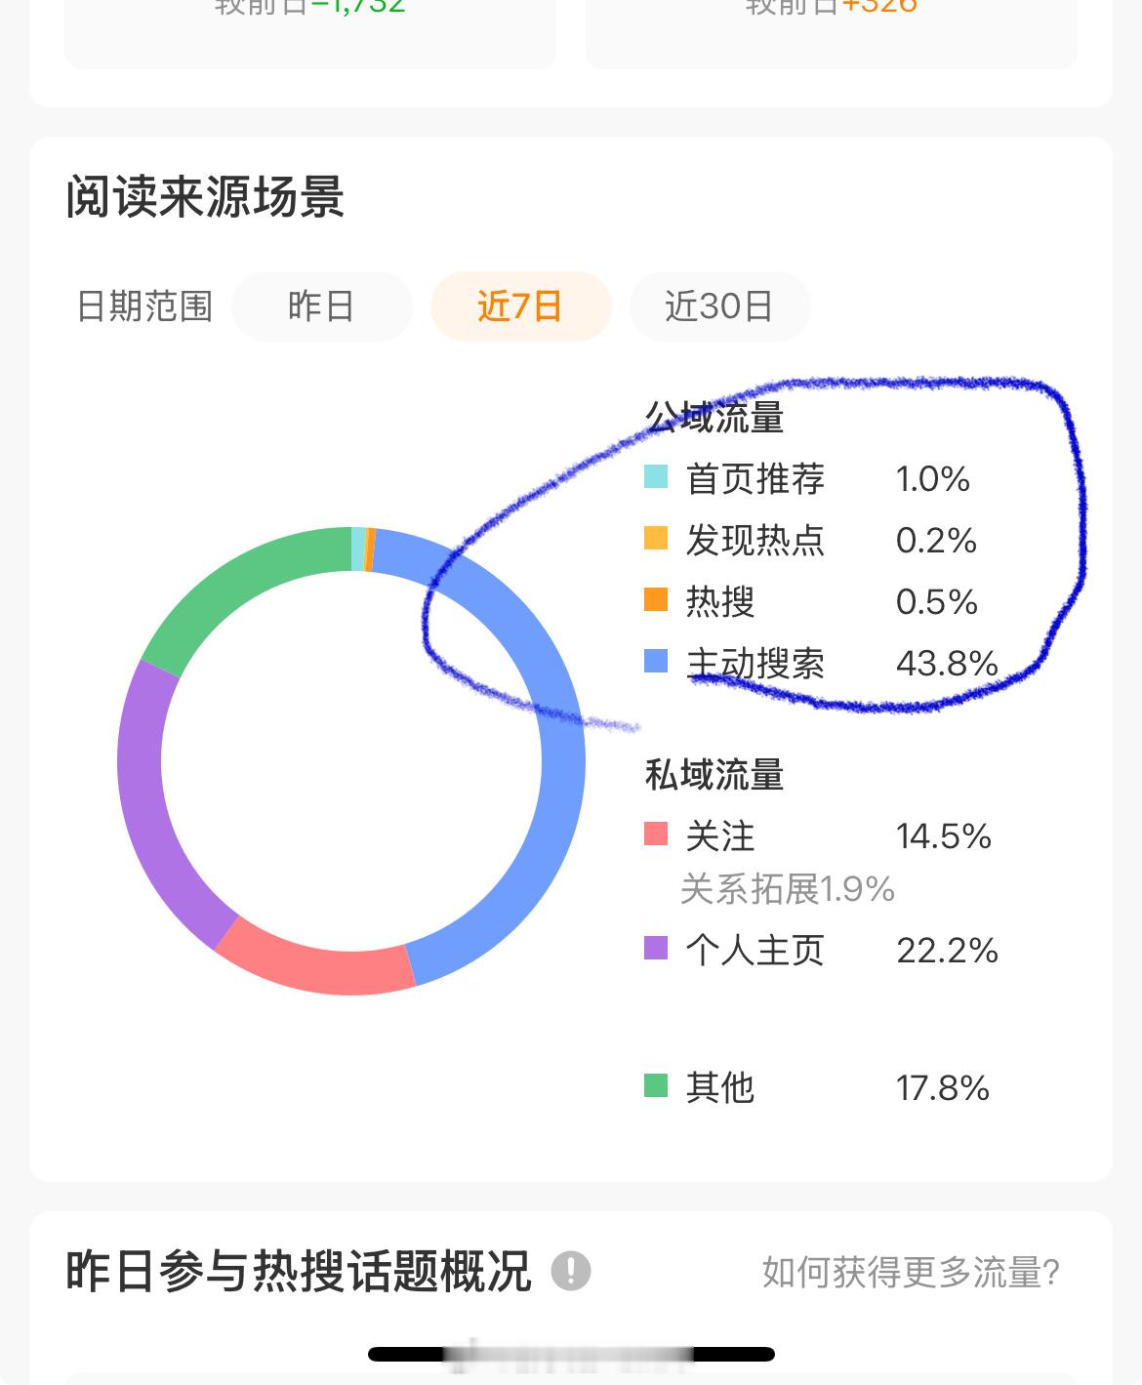Screen dimensions: 1142x1385
Task: Click the red 关注 legend swatch
Action: pyautogui.click(x=656, y=835)
